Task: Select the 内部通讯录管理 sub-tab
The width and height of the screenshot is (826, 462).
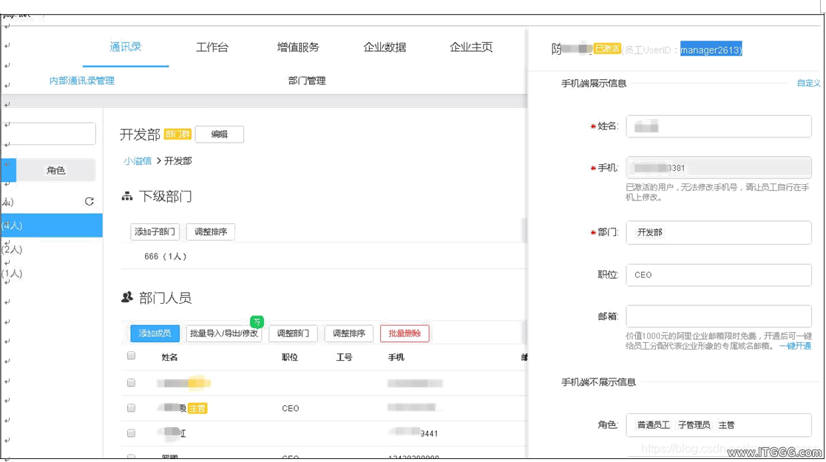Action: pyautogui.click(x=81, y=81)
